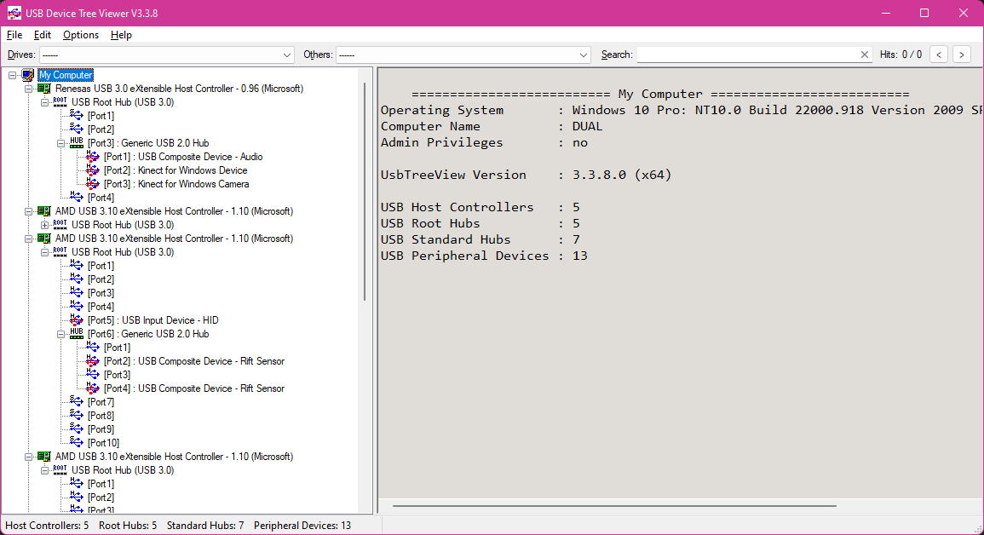Expand the collapsed USB Root Hub under second controller
The width and height of the screenshot is (984, 535).
click(x=44, y=225)
